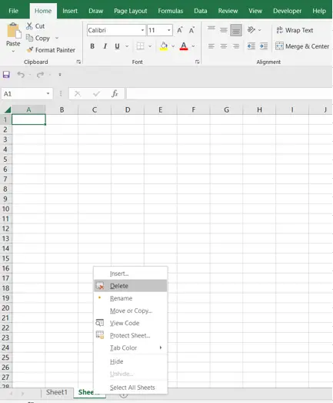
Task: Switch to the Formulas tab
Action: tap(171, 11)
